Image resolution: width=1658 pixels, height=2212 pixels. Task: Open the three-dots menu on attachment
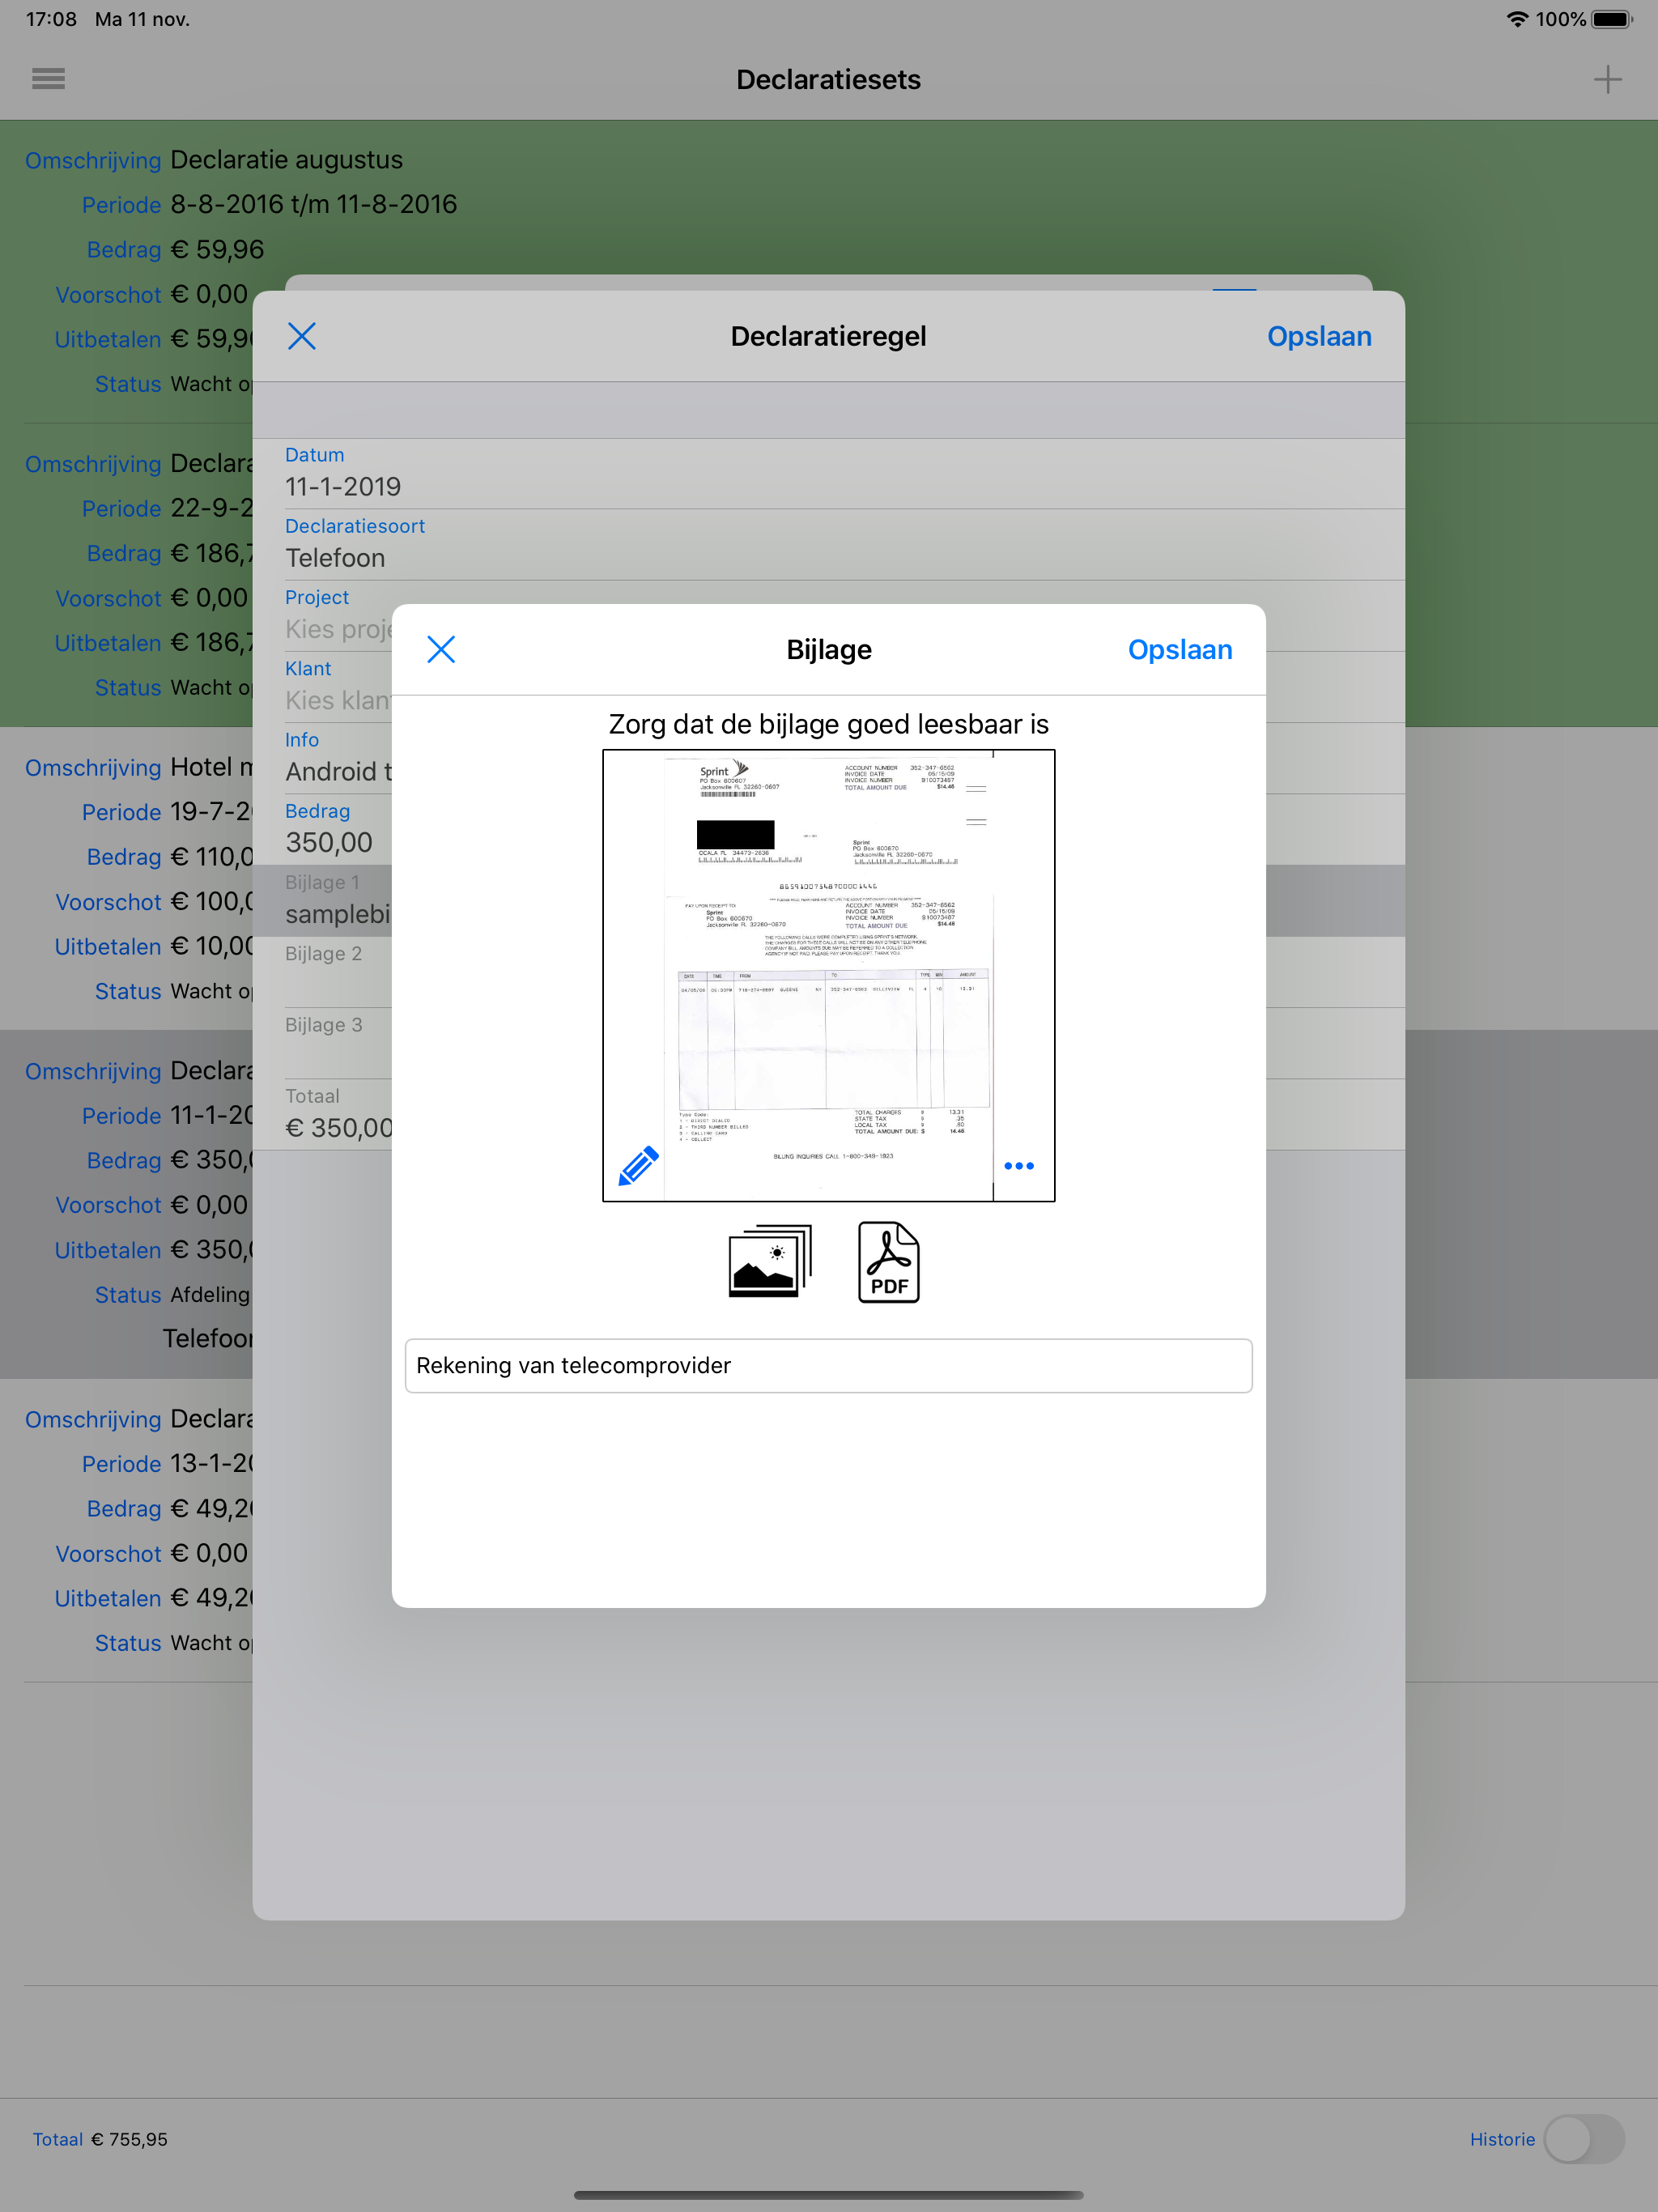point(1018,1165)
